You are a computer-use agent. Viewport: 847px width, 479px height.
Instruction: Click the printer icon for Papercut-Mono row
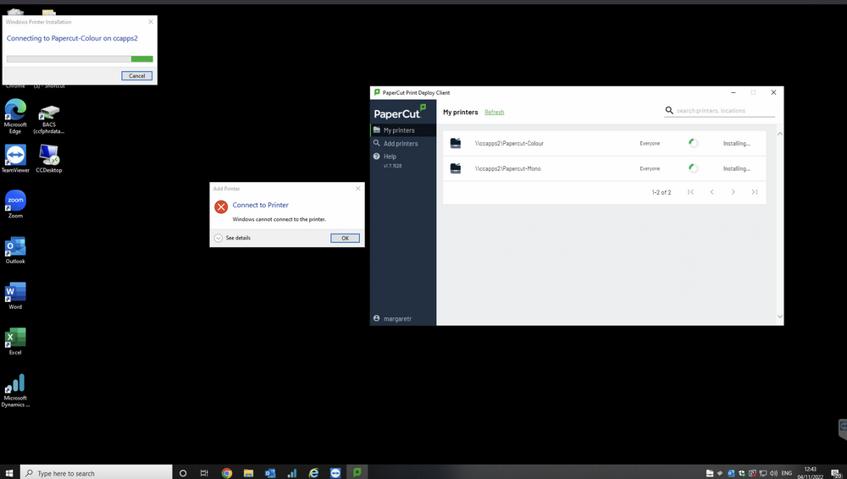456,168
